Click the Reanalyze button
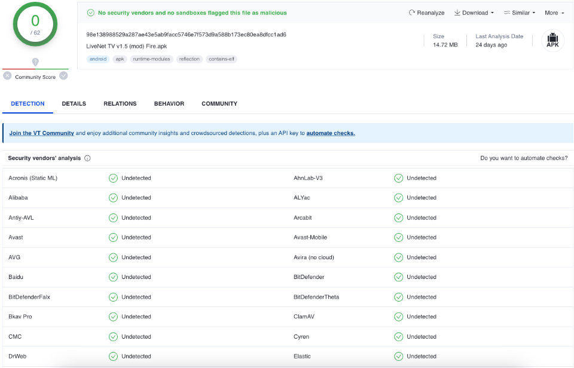574x368 pixels. 426,13
